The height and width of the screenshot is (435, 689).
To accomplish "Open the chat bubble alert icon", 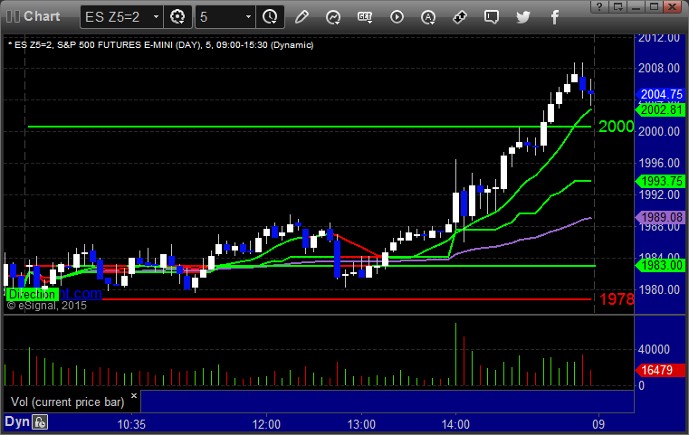I will [491, 16].
